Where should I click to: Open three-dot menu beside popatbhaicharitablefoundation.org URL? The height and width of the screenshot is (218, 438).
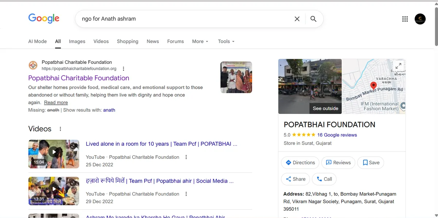click(x=123, y=69)
